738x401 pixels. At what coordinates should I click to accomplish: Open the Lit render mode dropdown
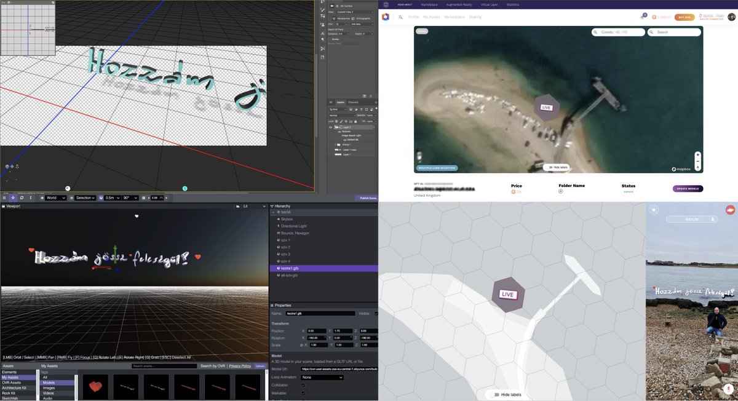pyautogui.click(x=255, y=206)
